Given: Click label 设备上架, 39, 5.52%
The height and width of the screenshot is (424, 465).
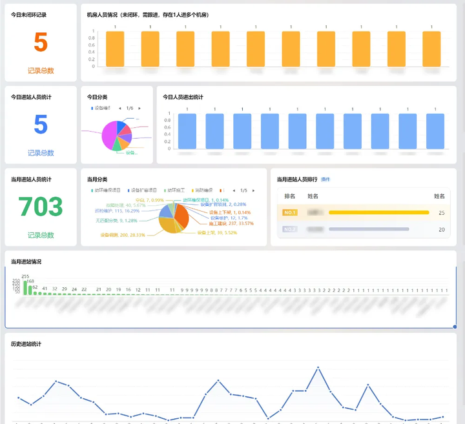Looking at the screenshot, I should click(217, 232).
